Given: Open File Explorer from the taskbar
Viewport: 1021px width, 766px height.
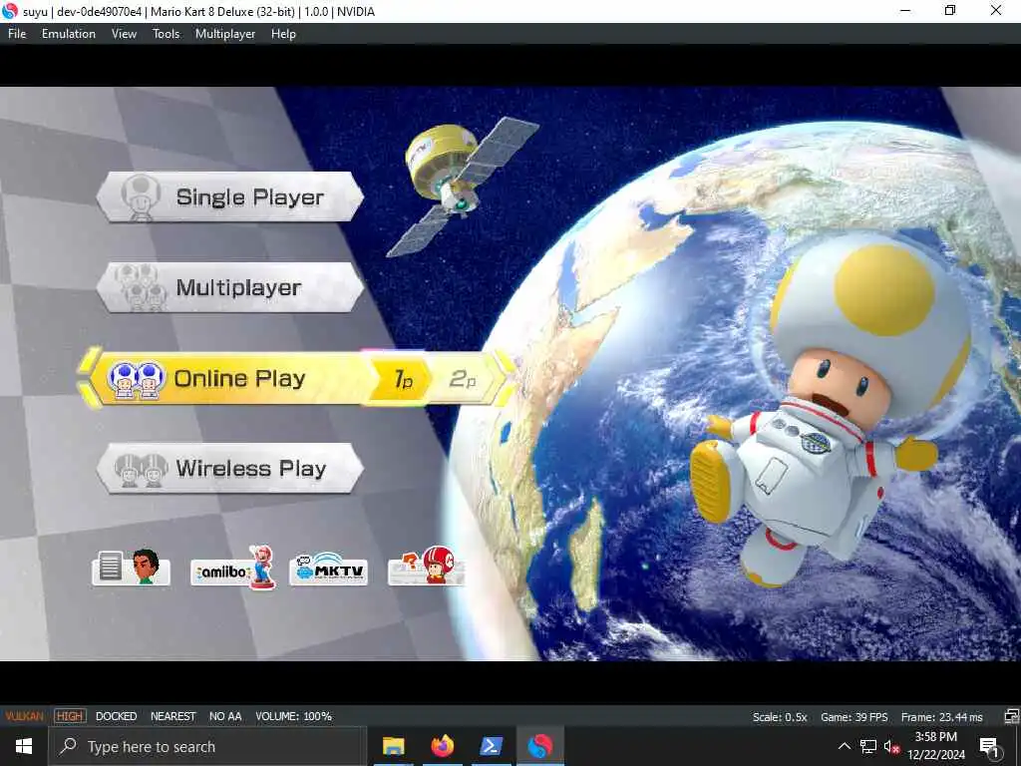Looking at the screenshot, I should pos(393,746).
